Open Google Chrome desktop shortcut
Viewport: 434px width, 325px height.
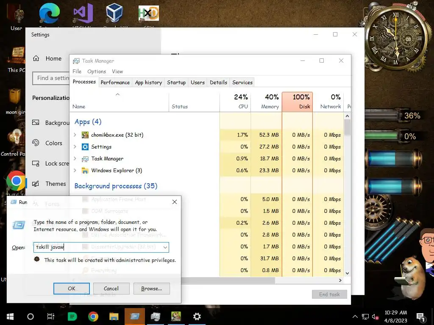[x=16, y=181]
